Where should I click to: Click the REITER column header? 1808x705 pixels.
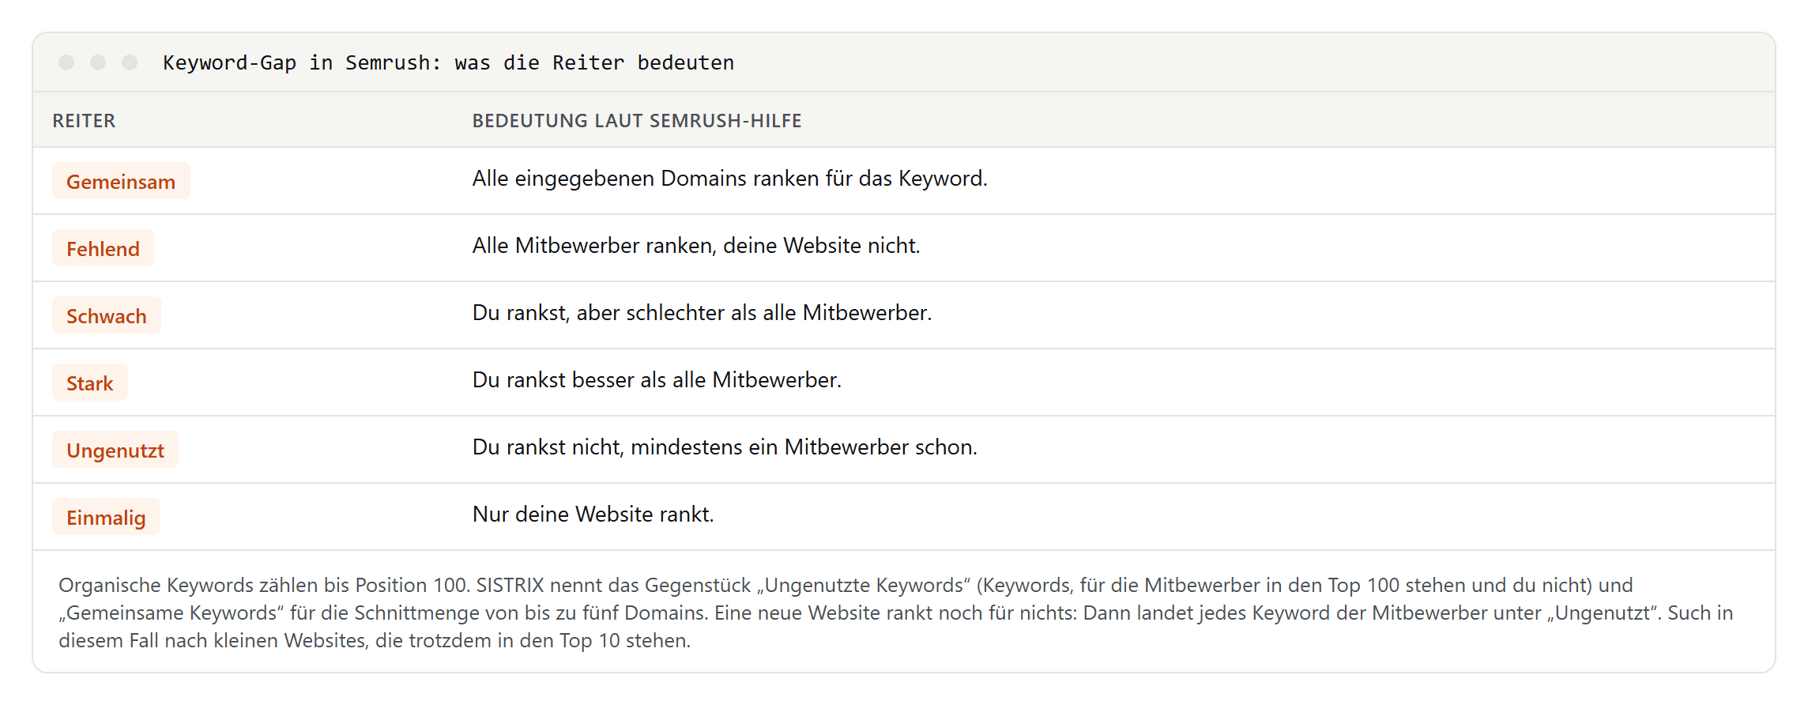click(x=84, y=121)
